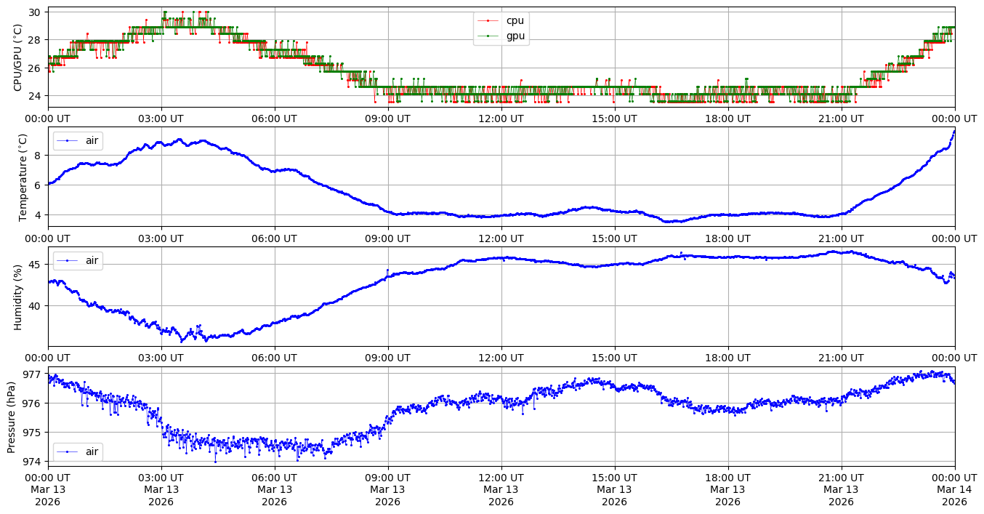
Task: Click the 'Humidity (%)' y-axis label
Action: pyautogui.click(x=18, y=297)
